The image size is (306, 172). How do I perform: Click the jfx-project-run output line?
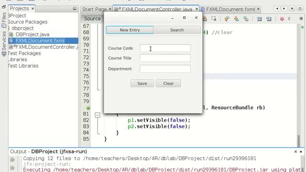[47, 164]
